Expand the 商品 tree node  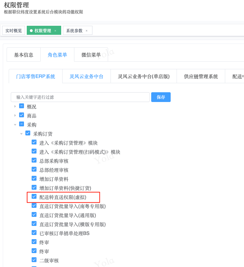coord(15,115)
